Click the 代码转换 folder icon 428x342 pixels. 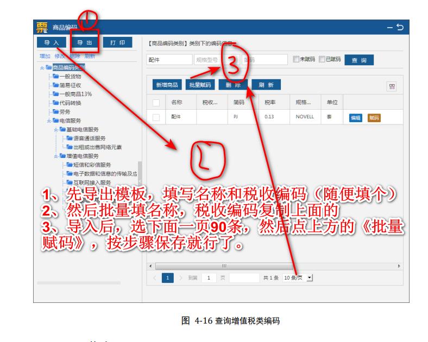pos(56,103)
